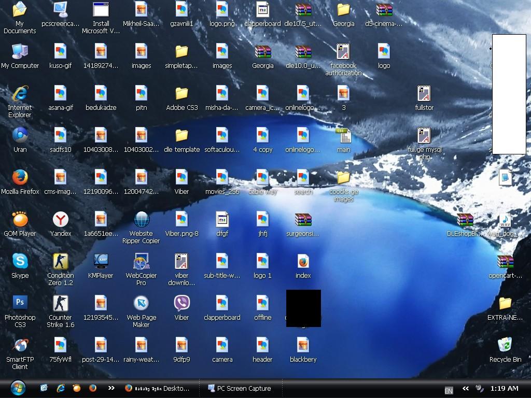The height and width of the screenshot is (398, 531).
Task: Open Photoshop CS3 desktop icon
Action: pyautogui.click(x=20, y=304)
